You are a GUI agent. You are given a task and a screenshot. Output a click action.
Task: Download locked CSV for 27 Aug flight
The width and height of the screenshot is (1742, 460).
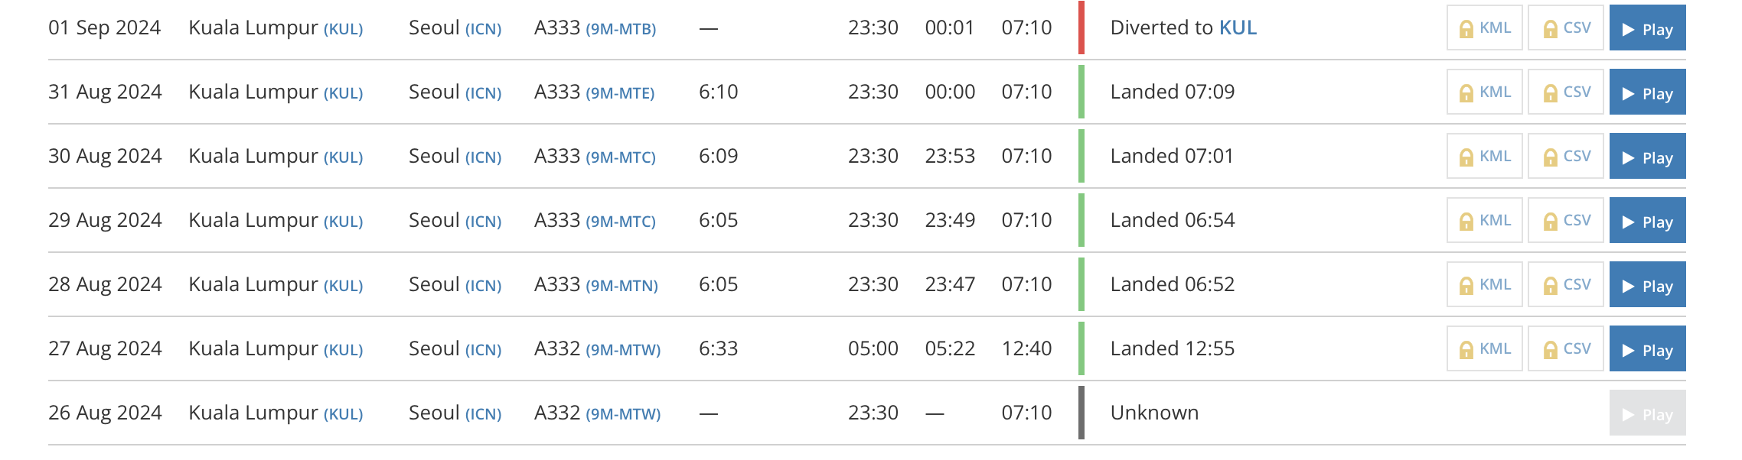(x=1566, y=349)
